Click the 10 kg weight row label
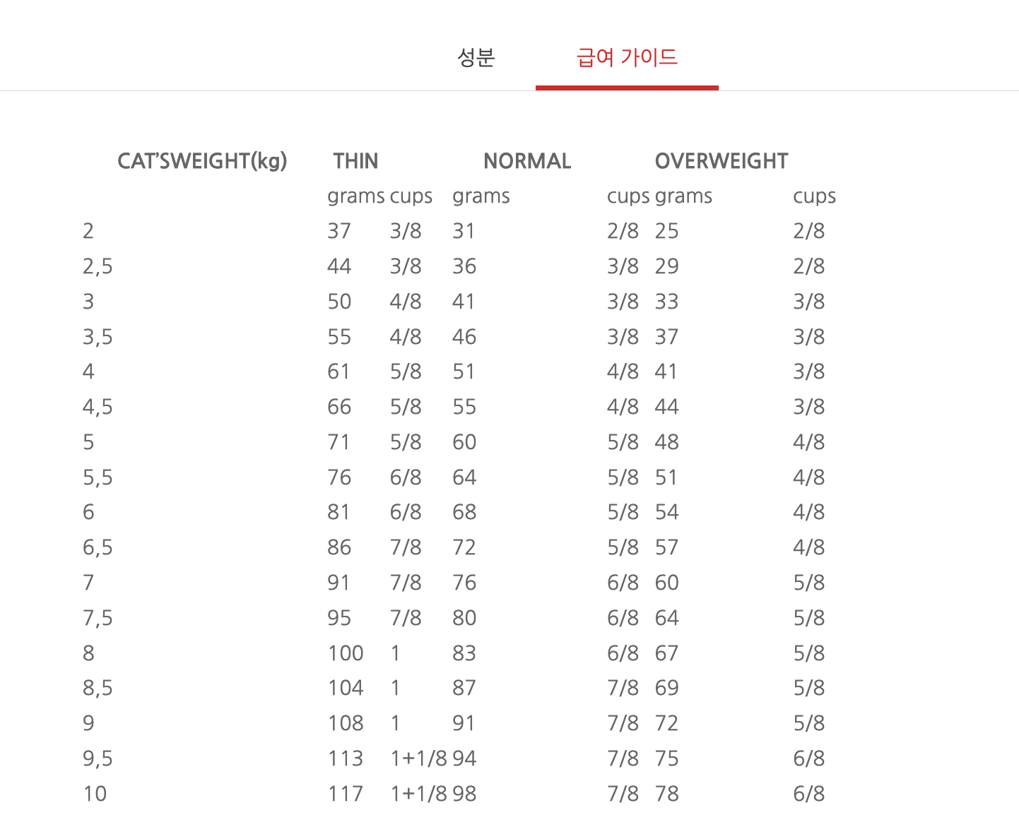This screenshot has width=1019, height=815. [95, 794]
